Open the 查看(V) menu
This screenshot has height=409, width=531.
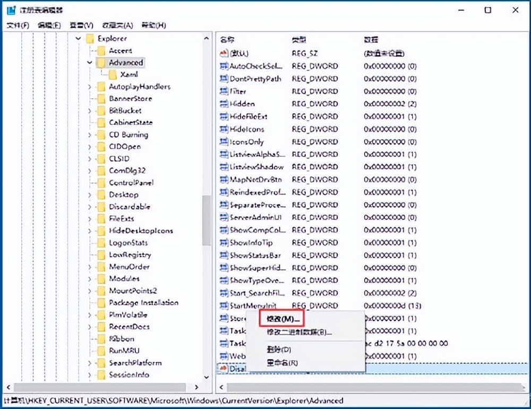click(81, 24)
